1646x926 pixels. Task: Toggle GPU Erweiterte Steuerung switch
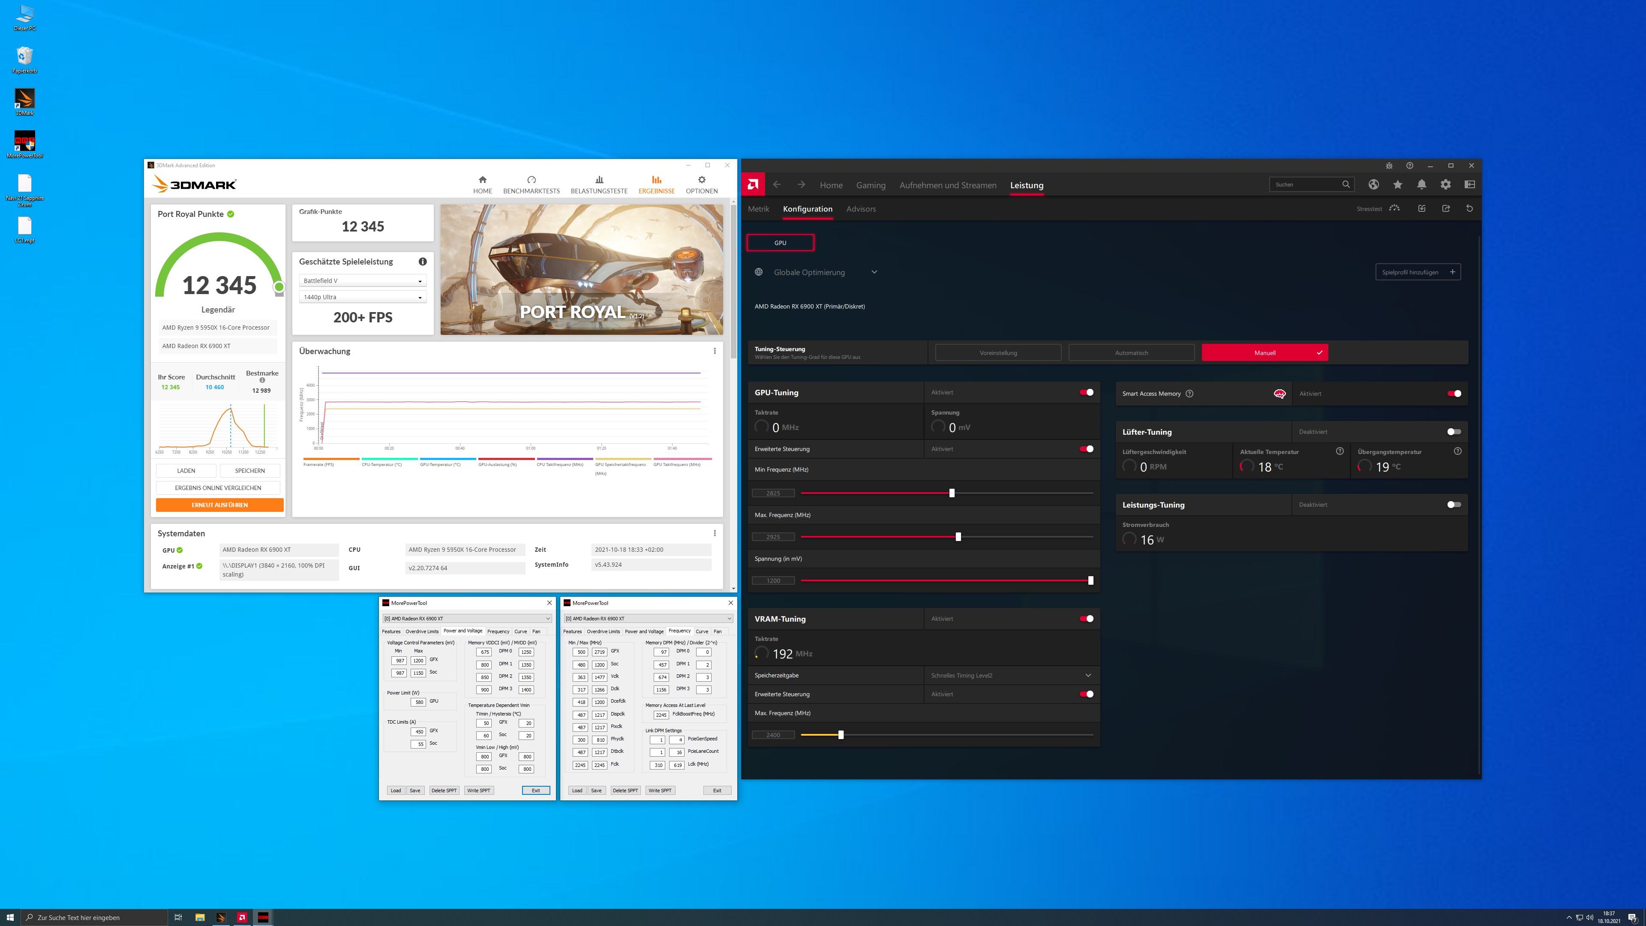(x=1086, y=448)
